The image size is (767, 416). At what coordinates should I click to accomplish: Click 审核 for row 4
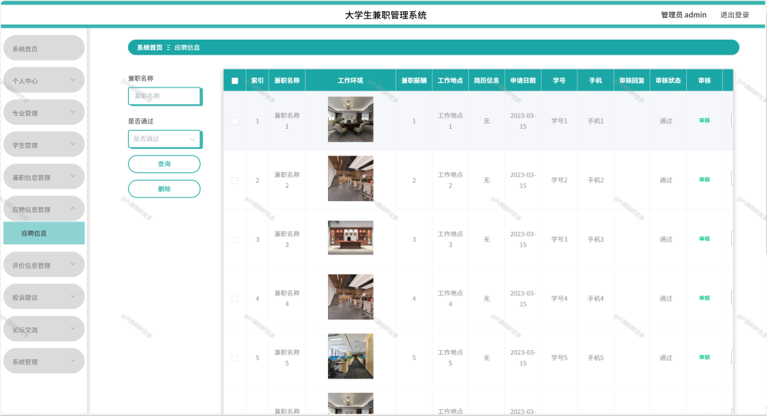[704, 298]
